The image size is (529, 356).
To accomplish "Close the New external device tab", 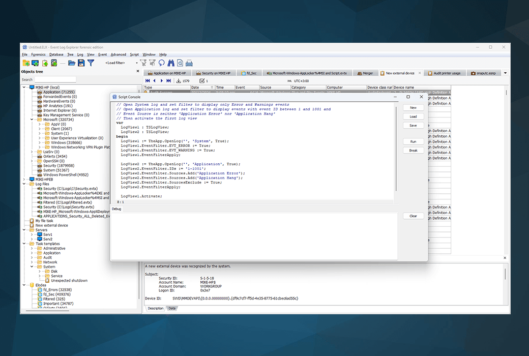I will click(x=420, y=73).
